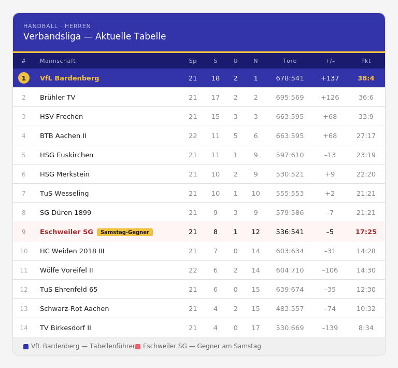Open the Eschweiler SG team entry

tap(66, 232)
